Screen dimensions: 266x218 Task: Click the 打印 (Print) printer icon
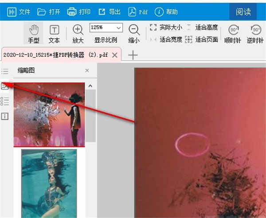point(79,12)
